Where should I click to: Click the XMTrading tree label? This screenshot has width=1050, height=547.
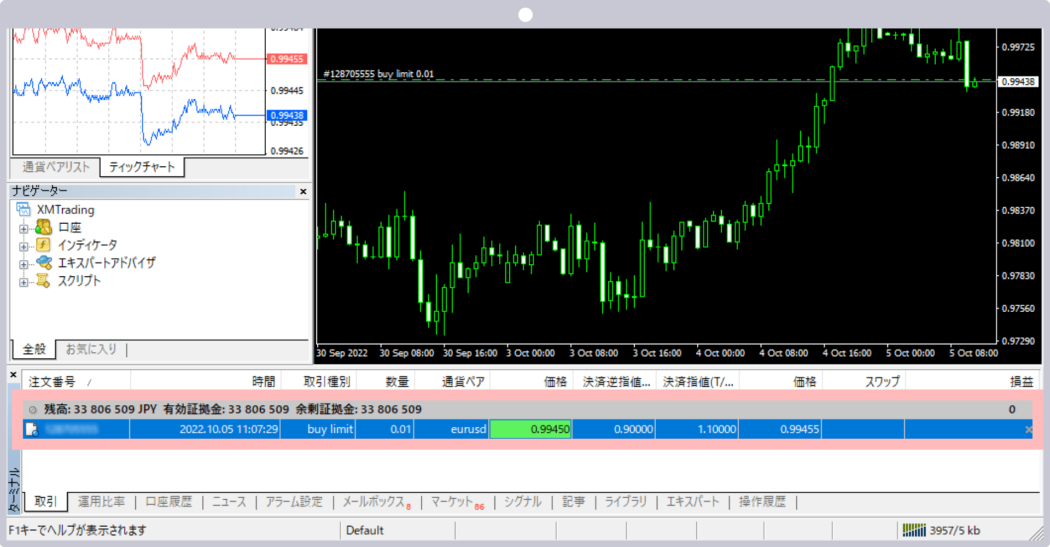coord(66,210)
